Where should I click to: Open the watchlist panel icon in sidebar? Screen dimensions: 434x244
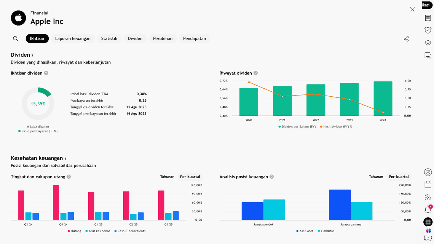tap(428, 18)
